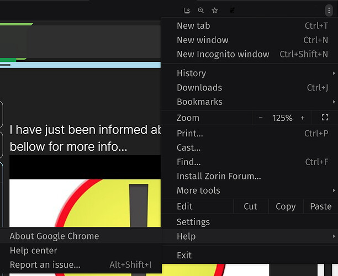Open Help center from submenu
338x276 pixels.
click(81, 251)
